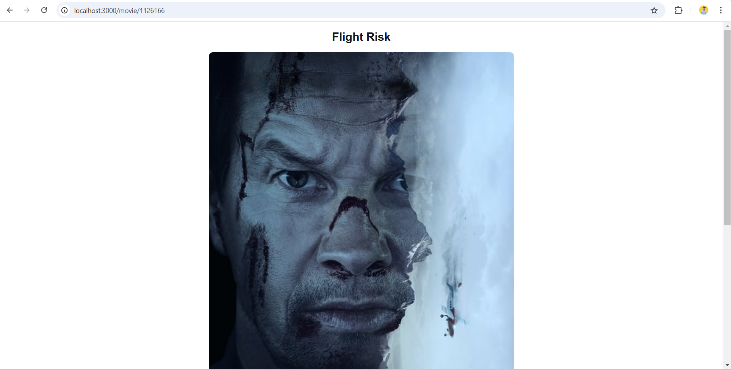Image resolution: width=731 pixels, height=370 pixels.
Task: Click the browser forward arrow
Action: click(x=27, y=10)
